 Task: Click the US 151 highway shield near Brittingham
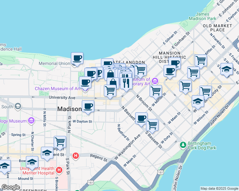[x=160, y=173]
